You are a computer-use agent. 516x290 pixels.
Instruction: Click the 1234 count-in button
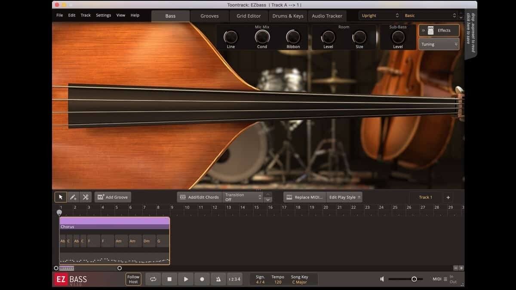(x=234, y=279)
